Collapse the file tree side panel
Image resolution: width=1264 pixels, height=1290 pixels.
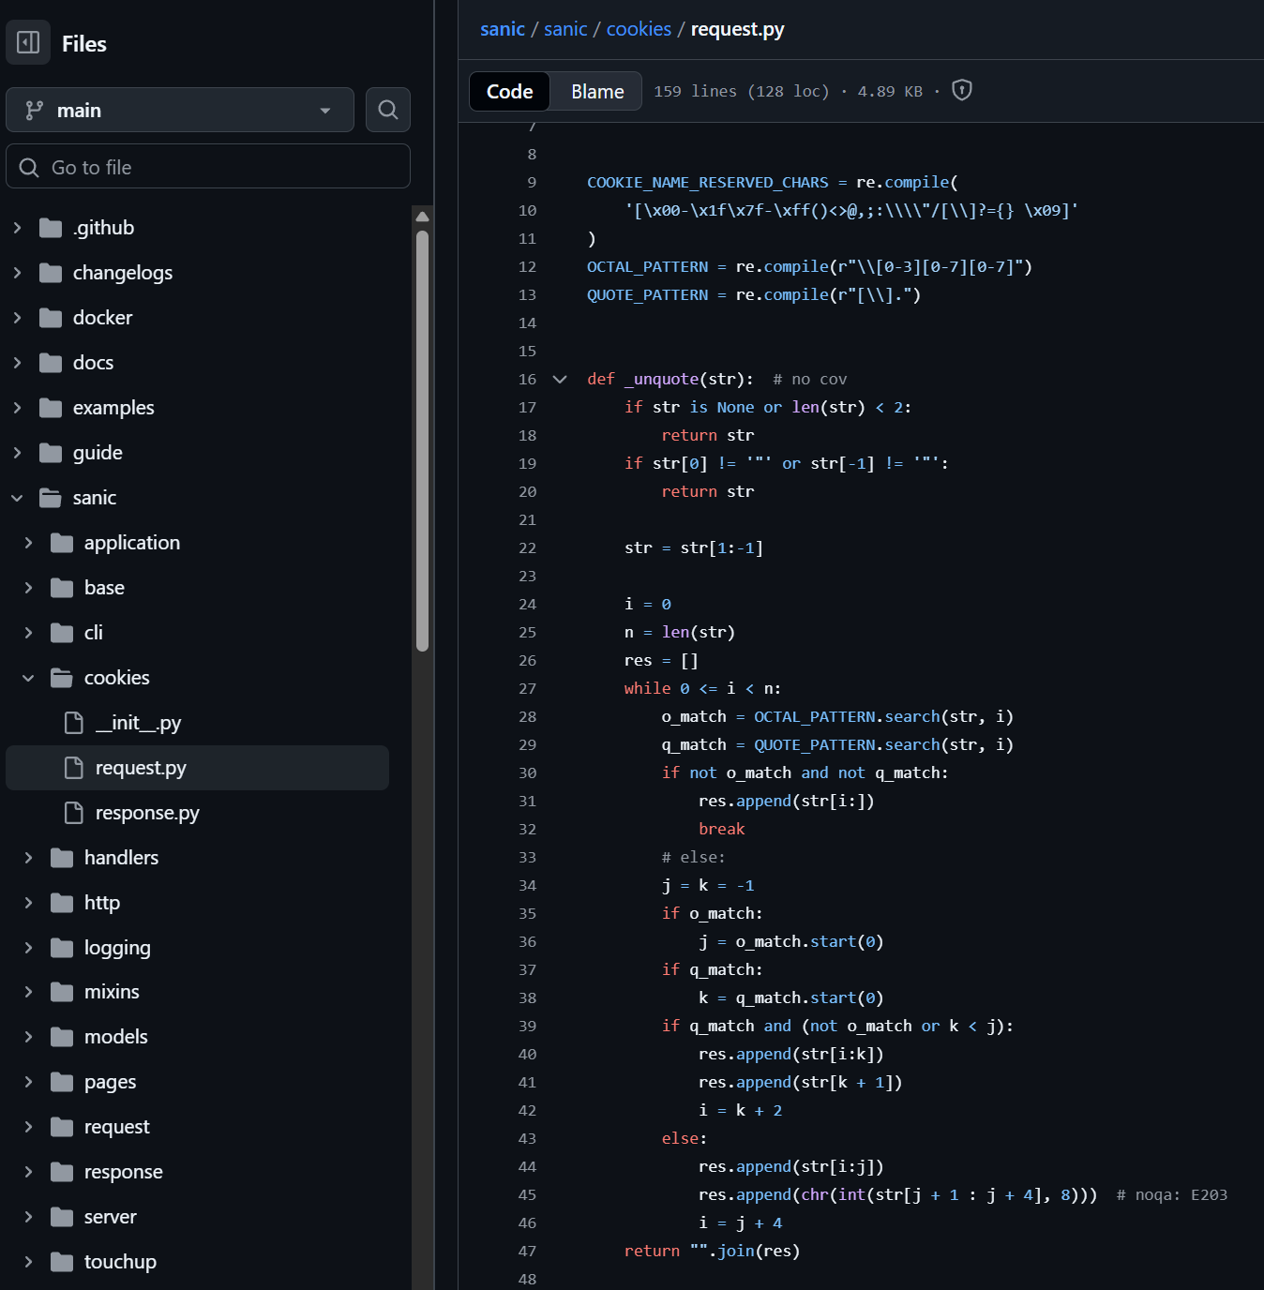[x=28, y=43]
